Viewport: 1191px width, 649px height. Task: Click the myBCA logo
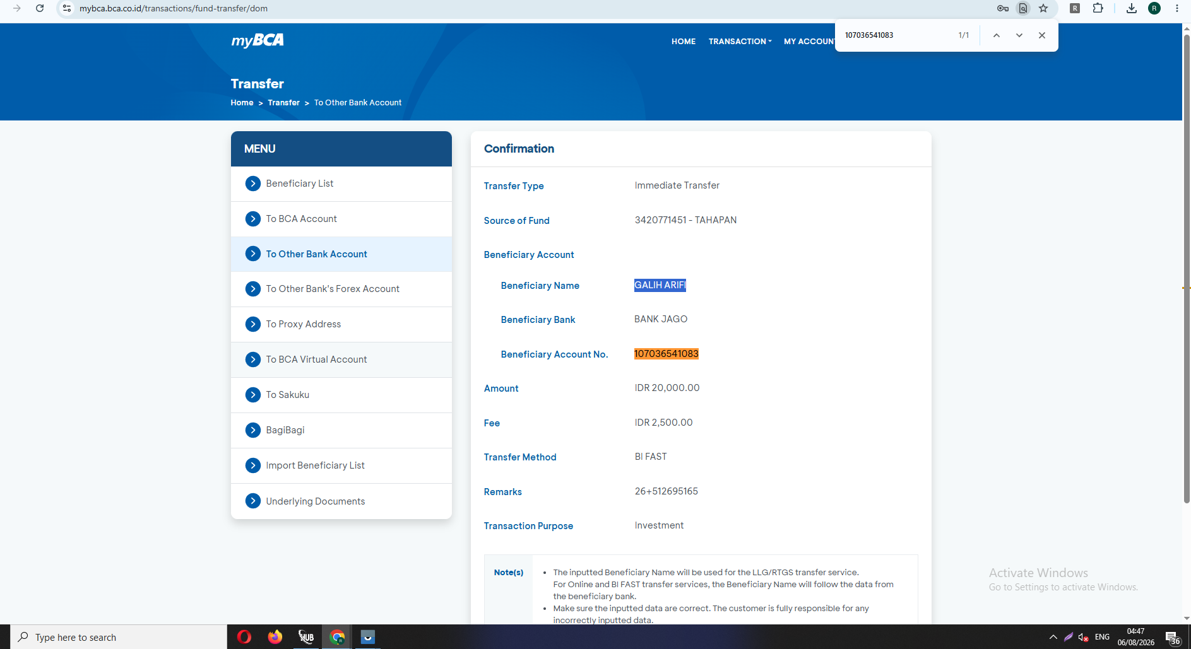tap(257, 40)
